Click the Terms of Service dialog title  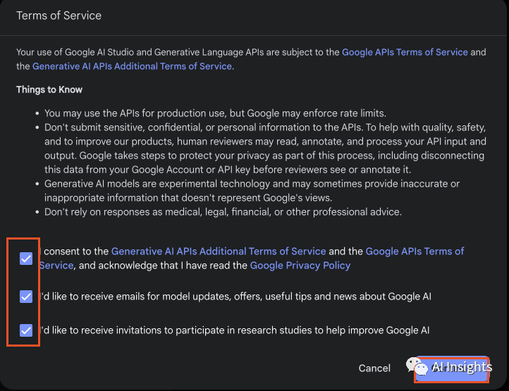click(x=59, y=15)
